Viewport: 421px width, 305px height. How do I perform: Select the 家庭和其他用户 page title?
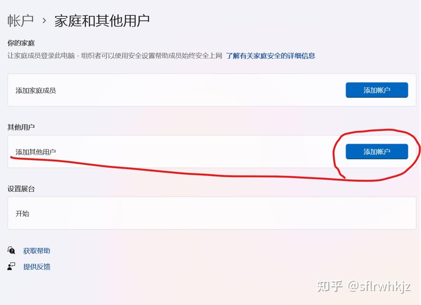102,20
